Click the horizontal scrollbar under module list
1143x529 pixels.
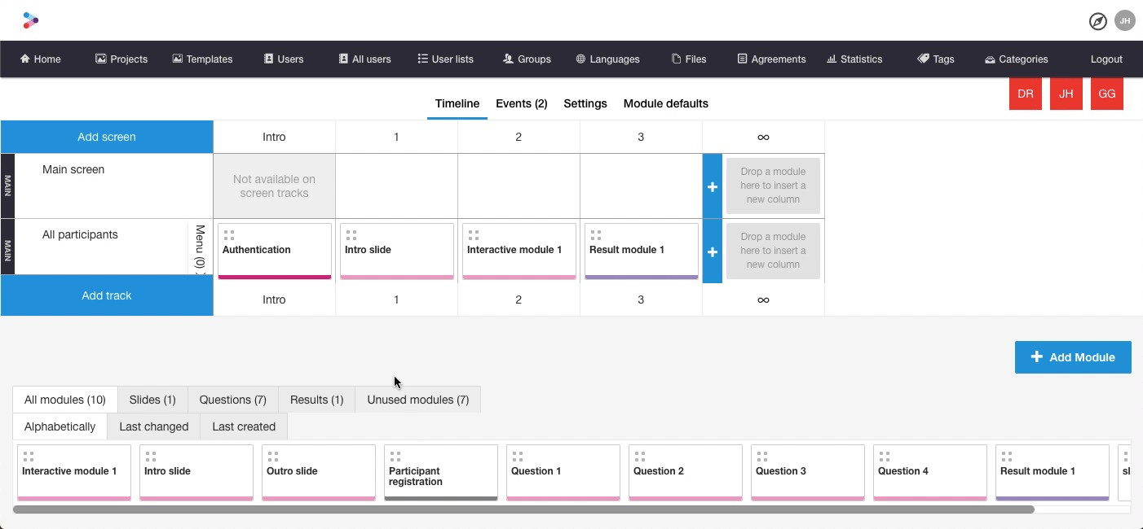click(523, 509)
